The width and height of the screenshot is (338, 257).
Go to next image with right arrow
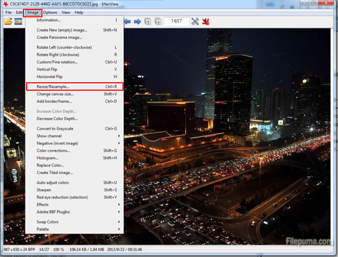pos(137,22)
